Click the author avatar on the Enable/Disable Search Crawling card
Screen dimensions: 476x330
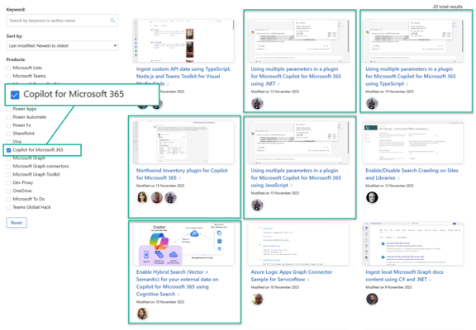(372, 197)
